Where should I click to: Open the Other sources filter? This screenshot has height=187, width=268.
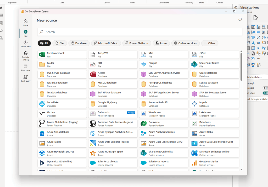[x=210, y=43]
